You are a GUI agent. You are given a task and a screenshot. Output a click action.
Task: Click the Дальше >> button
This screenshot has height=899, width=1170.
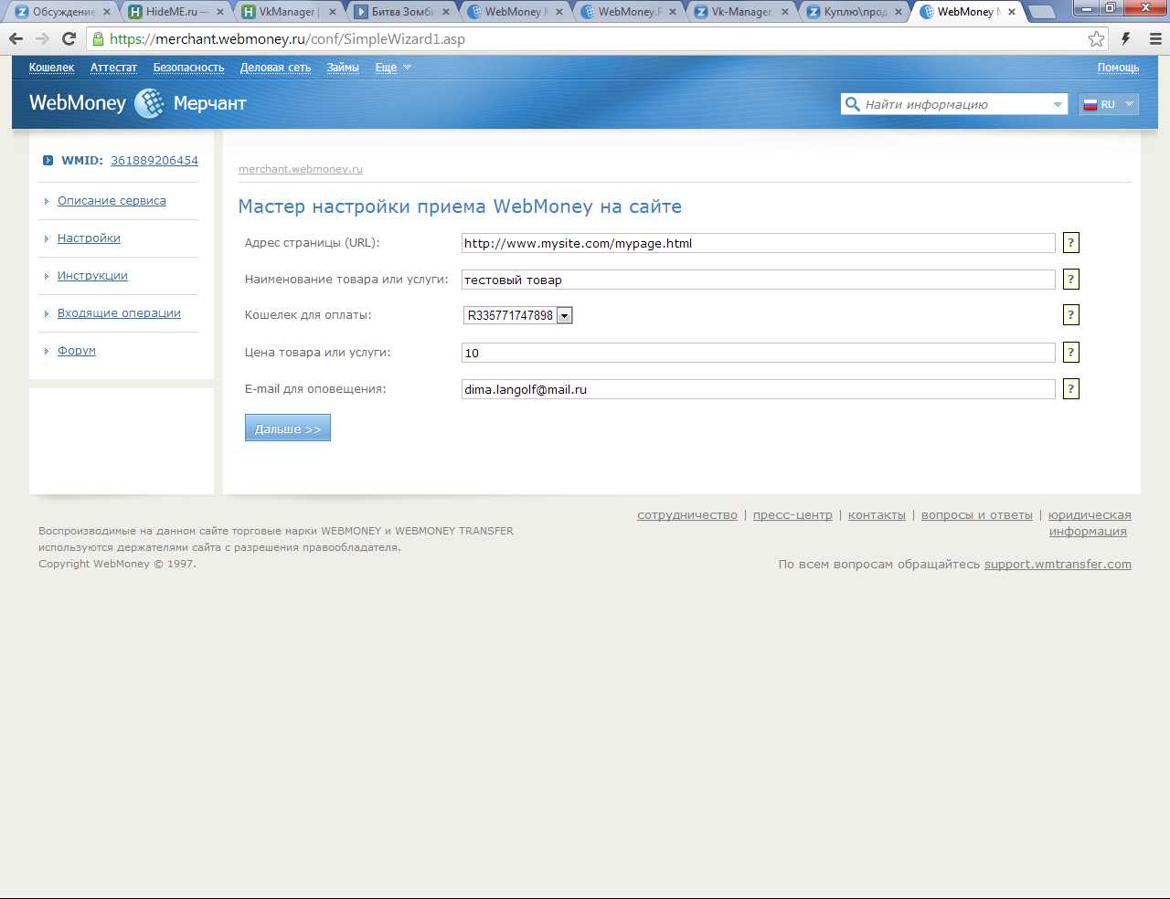point(288,428)
